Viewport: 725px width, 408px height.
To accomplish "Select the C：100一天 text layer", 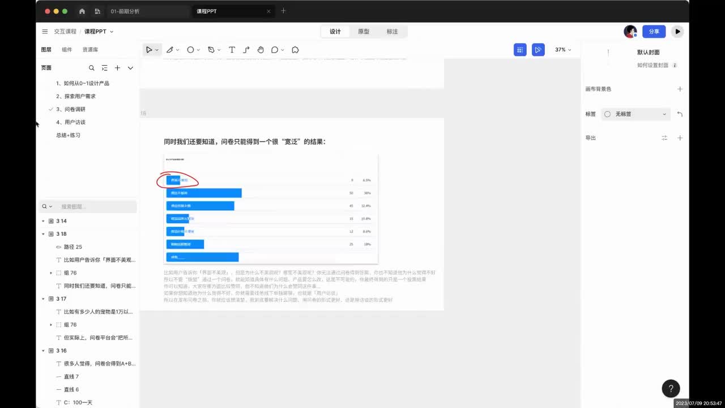I will coord(78,403).
